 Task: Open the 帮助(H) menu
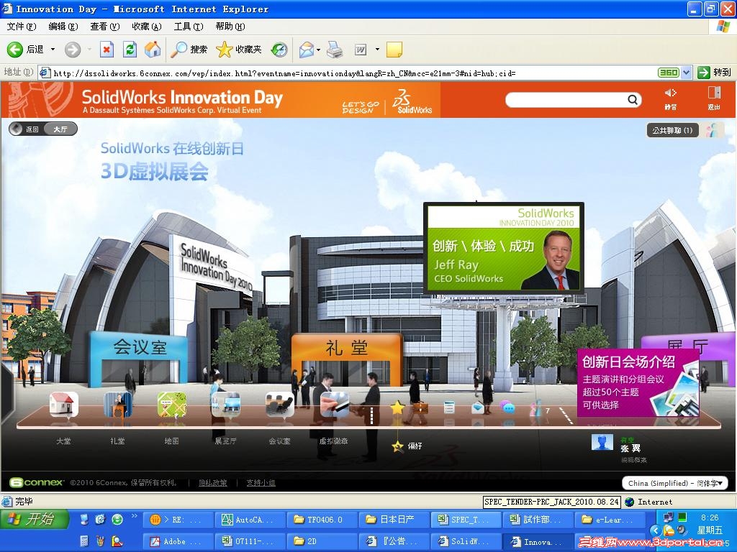(230, 27)
